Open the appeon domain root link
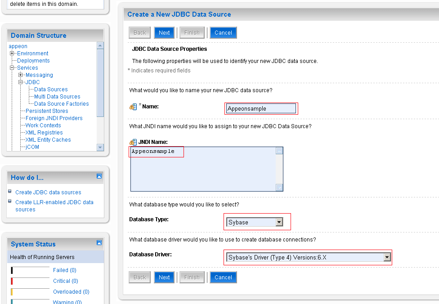 18,46
